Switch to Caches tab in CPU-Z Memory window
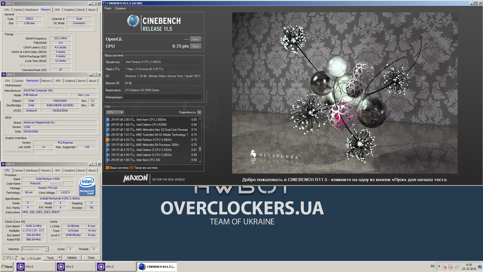 [x=18, y=10]
